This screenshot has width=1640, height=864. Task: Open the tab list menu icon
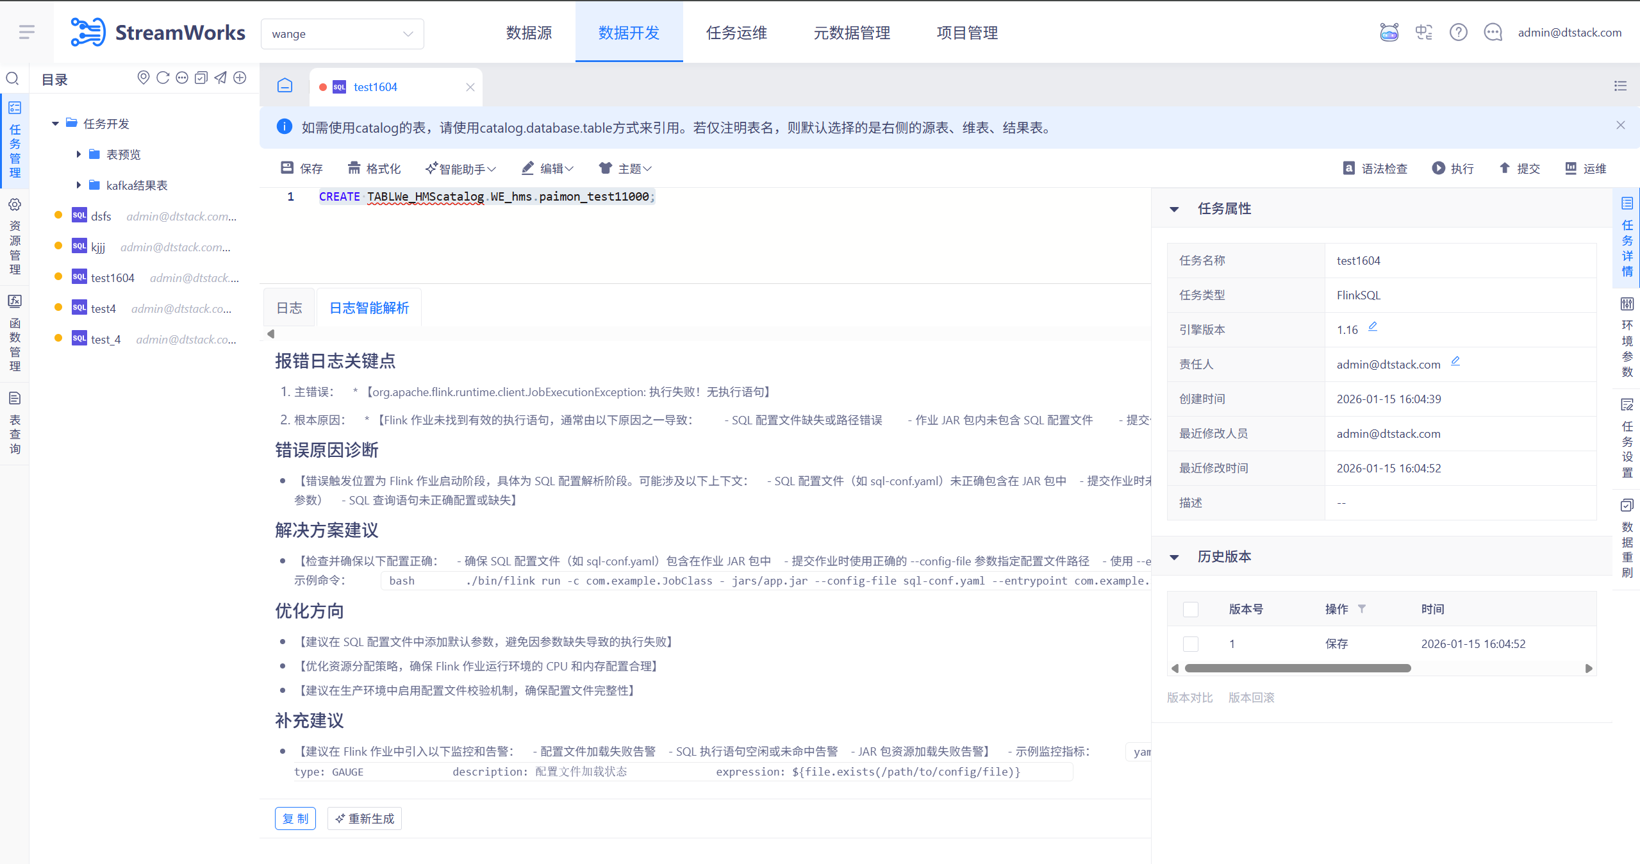[1620, 86]
